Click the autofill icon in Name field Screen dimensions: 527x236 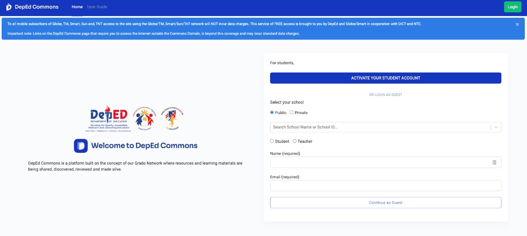(494, 162)
